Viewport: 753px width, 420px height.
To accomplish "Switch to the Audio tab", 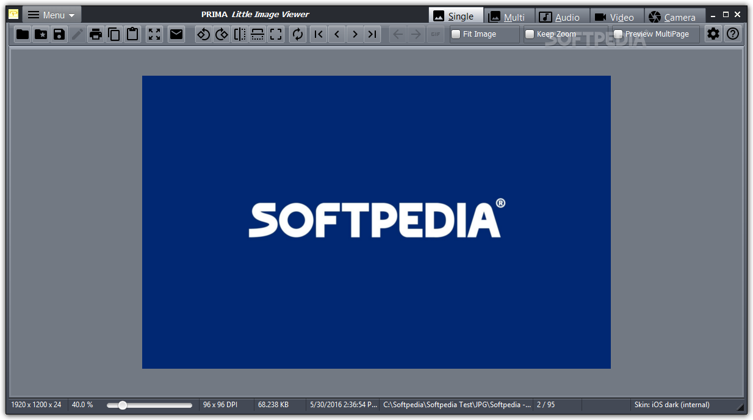I will (x=563, y=16).
